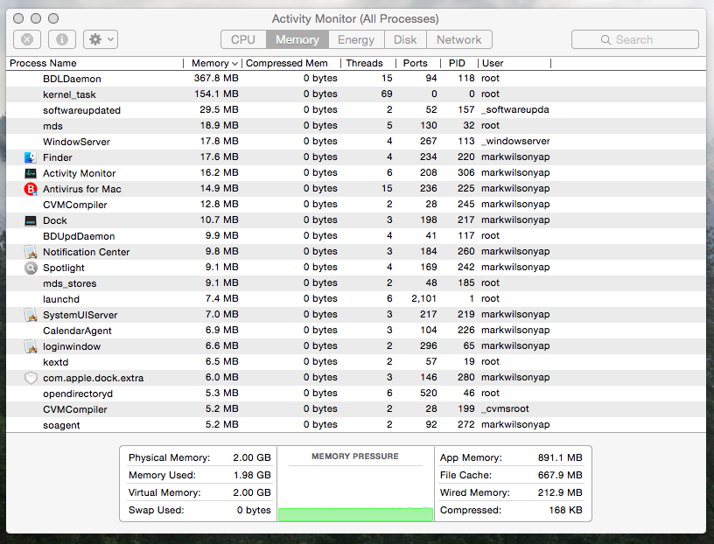Click the Physical Memory 2.00 GB stat

(x=199, y=458)
